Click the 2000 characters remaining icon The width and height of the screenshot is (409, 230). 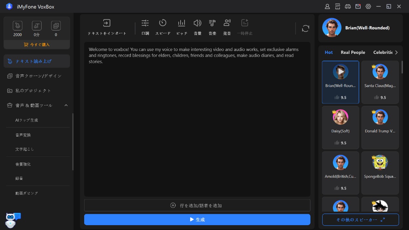[17, 25]
